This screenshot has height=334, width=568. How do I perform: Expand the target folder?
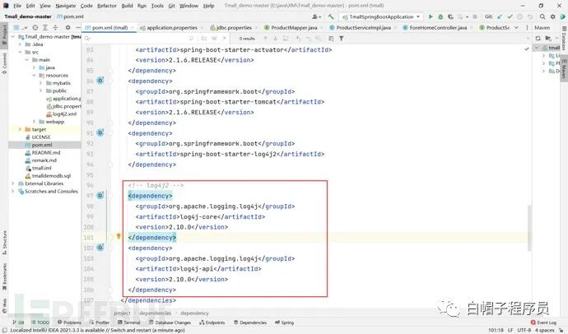pos(20,129)
